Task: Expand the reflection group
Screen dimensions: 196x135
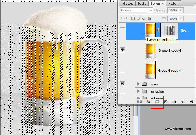Action: 139,91
